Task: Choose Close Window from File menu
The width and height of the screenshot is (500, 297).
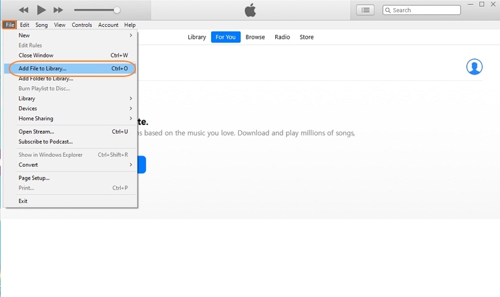Action: point(71,55)
